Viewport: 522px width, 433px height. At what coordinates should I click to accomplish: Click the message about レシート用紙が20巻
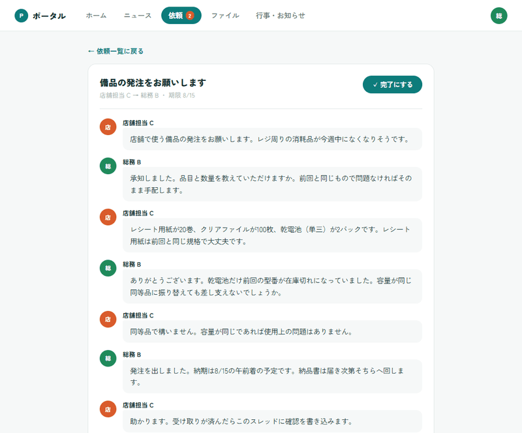(x=272, y=235)
